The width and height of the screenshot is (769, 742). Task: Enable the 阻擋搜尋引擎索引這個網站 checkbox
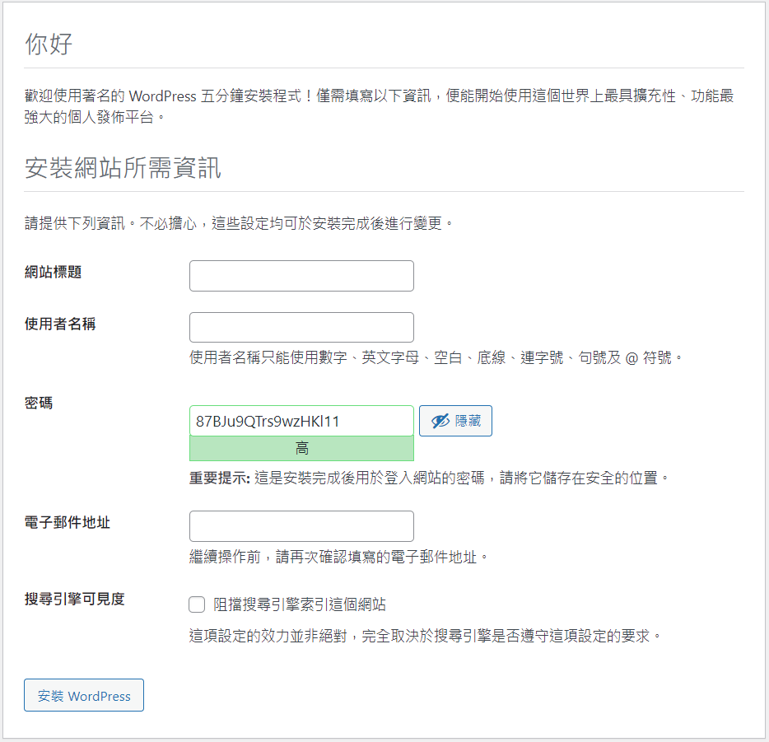click(x=197, y=604)
